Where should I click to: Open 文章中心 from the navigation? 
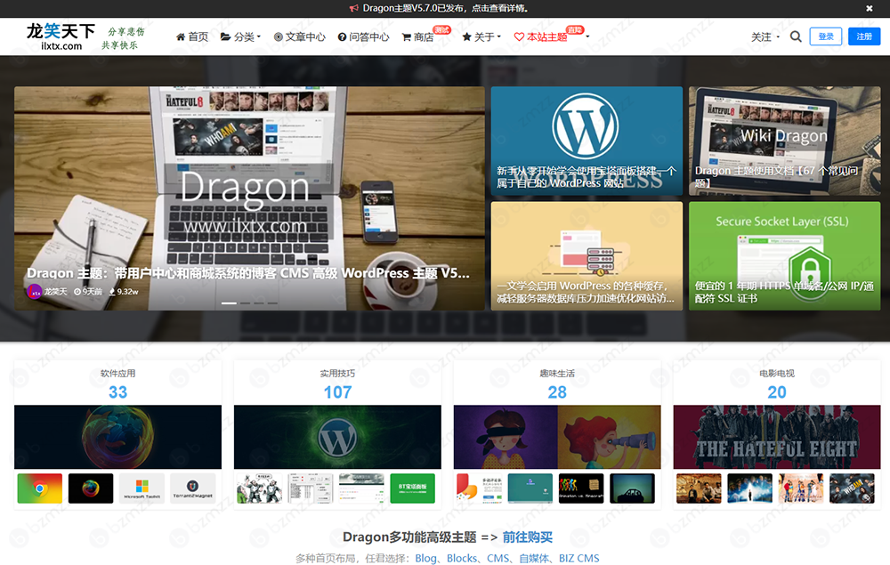coord(299,36)
